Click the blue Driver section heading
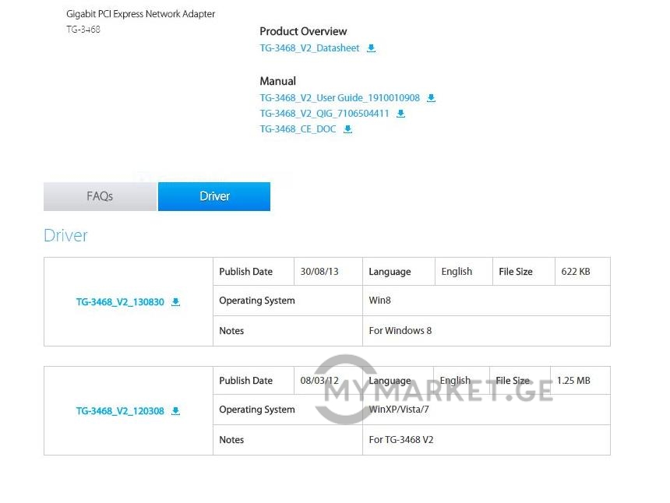 pyautogui.click(x=65, y=235)
